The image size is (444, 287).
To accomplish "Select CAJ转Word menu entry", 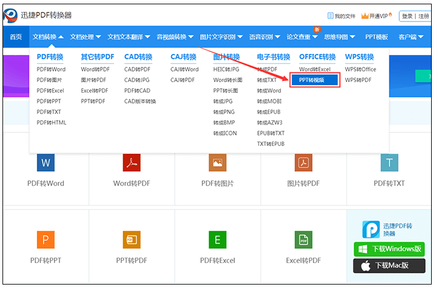I will click(x=185, y=69).
